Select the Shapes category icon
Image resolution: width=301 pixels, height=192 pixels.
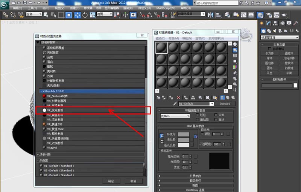[x=269, y=31]
